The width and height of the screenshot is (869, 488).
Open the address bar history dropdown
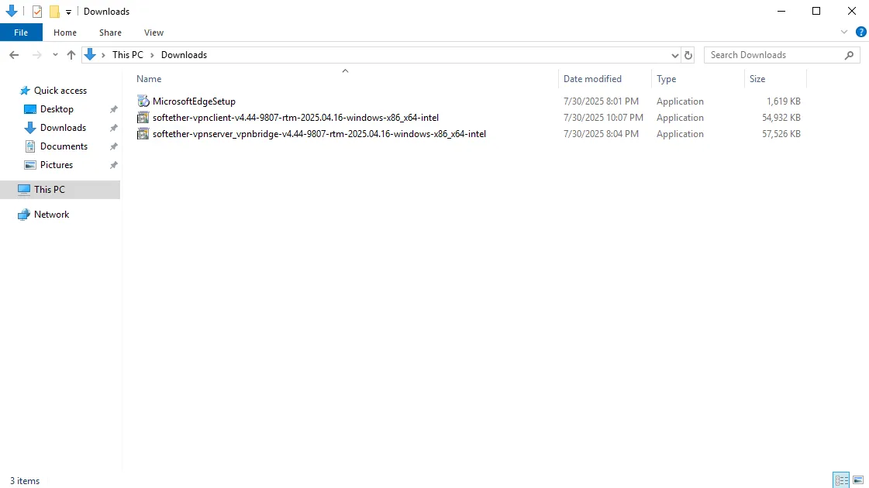pyautogui.click(x=674, y=55)
